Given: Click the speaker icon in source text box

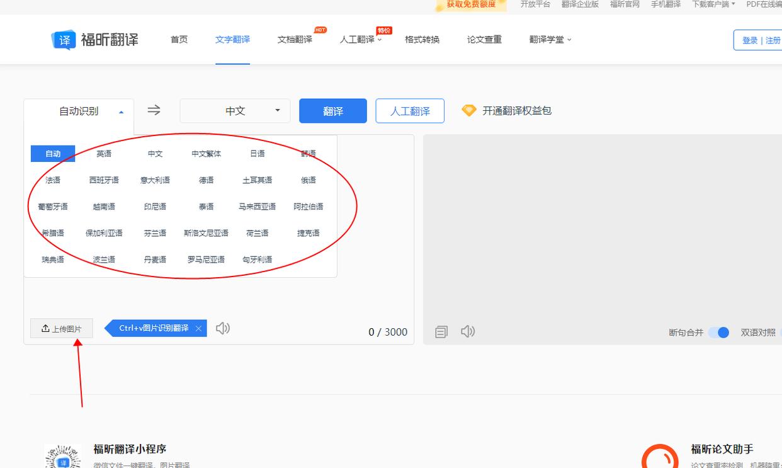Looking at the screenshot, I should [223, 328].
